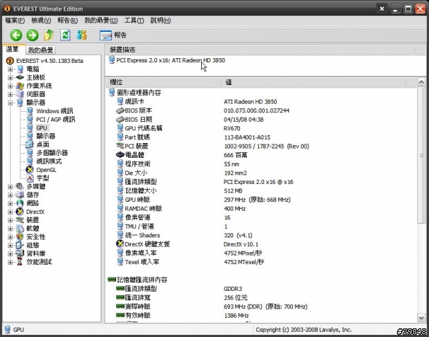Open the 說明(H) menu
429x337 pixels.
tap(161, 21)
